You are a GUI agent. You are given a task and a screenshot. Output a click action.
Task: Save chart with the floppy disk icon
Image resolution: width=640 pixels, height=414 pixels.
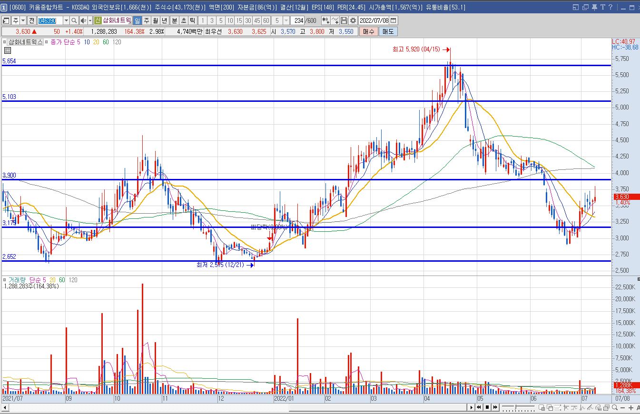(x=344, y=20)
